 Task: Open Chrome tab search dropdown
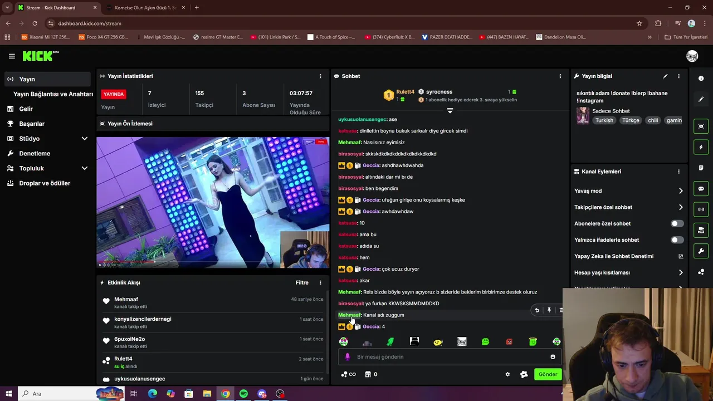pyautogui.click(x=7, y=8)
